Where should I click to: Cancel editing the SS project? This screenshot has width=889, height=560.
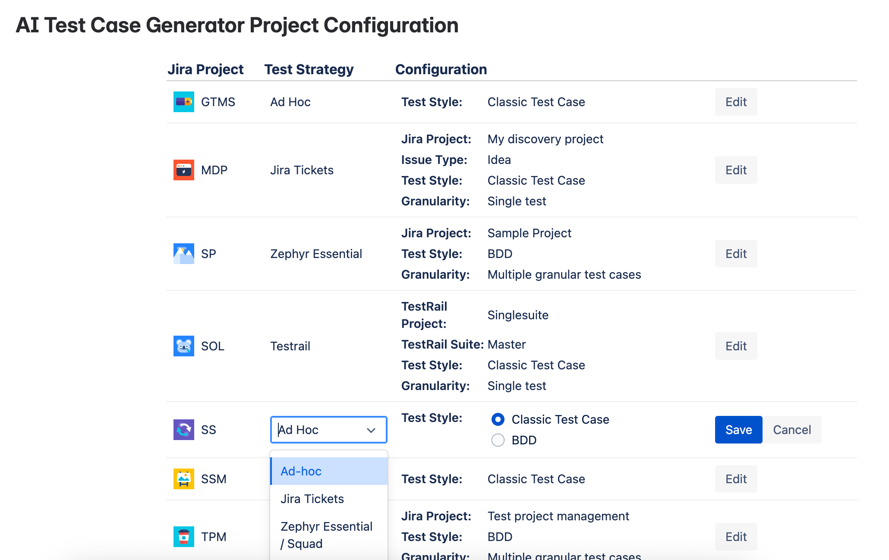tap(792, 430)
